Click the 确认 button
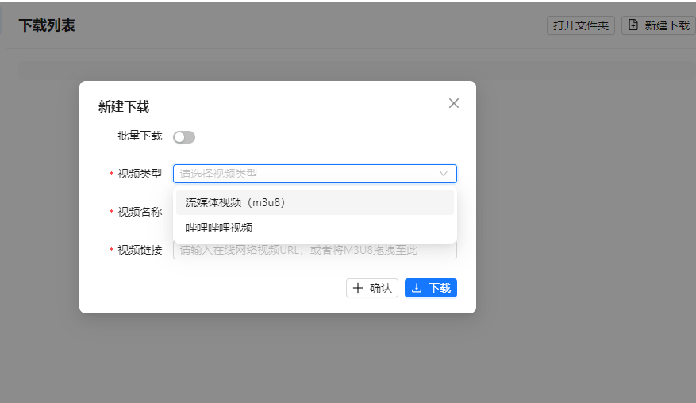This screenshot has width=696, height=403. click(372, 288)
